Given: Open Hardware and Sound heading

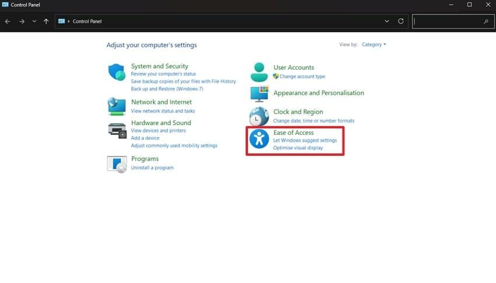Looking at the screenshot, I should (161, 123).
